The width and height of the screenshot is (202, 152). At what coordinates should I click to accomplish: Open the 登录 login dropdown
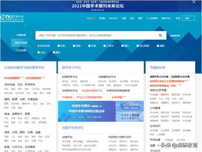[x=188, y=18]
